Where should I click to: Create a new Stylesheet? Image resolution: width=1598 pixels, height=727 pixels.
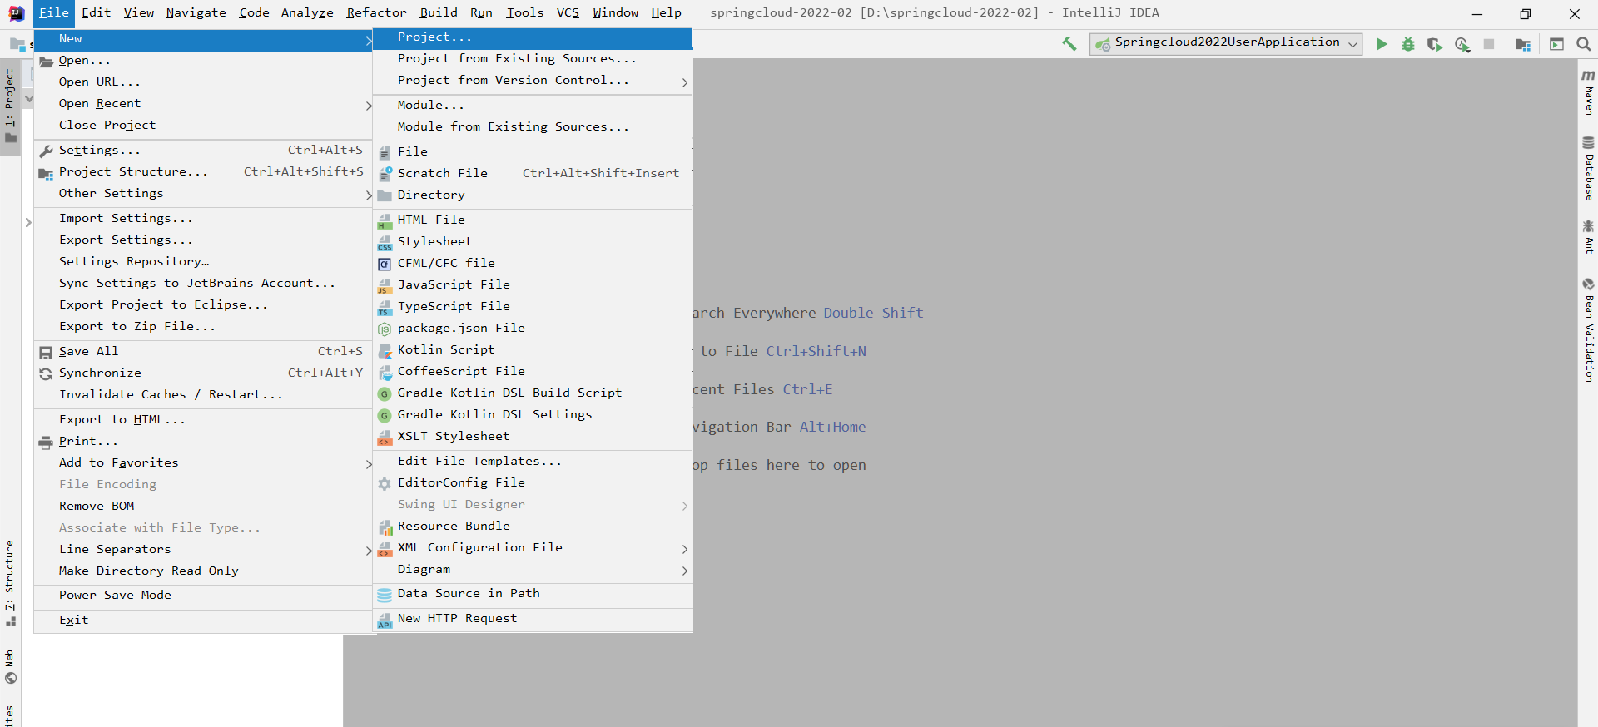(x=533, y=241)
